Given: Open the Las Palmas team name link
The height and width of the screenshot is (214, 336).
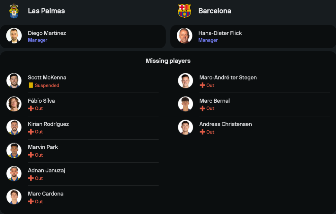Looking at the screenshot, I should click(46, 11).
